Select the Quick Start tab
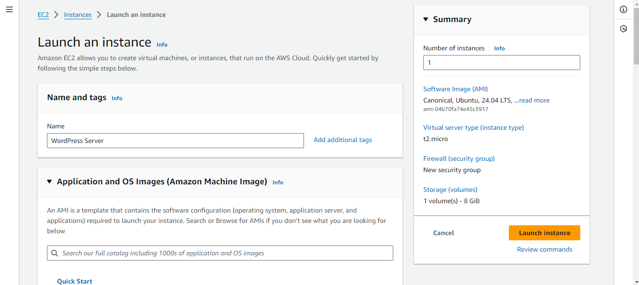The width and height of the screenshot is (639, 285). [75, 281]
